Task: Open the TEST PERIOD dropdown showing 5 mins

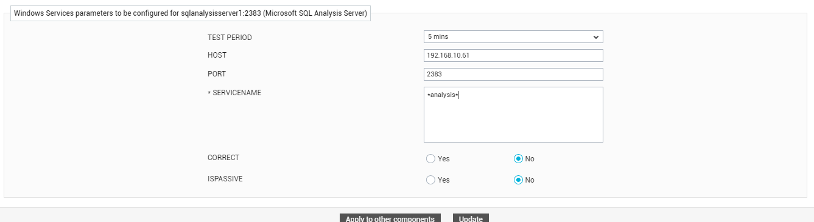Action: point(513,37)
